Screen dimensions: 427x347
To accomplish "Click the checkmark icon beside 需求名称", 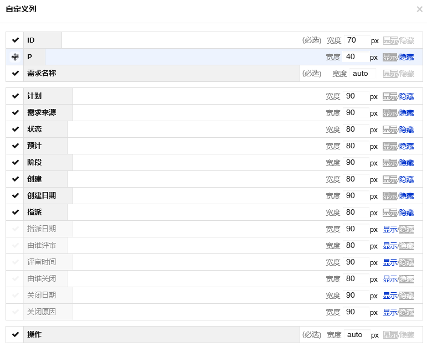I will click(16, 73).
